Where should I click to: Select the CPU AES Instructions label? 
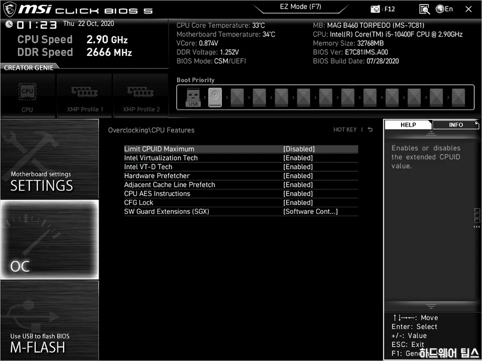pyautogui.click(x=157, y=193)
